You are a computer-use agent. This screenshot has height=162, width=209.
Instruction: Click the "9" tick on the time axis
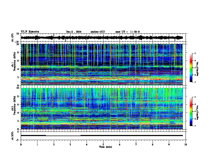[x=169, y=145]
